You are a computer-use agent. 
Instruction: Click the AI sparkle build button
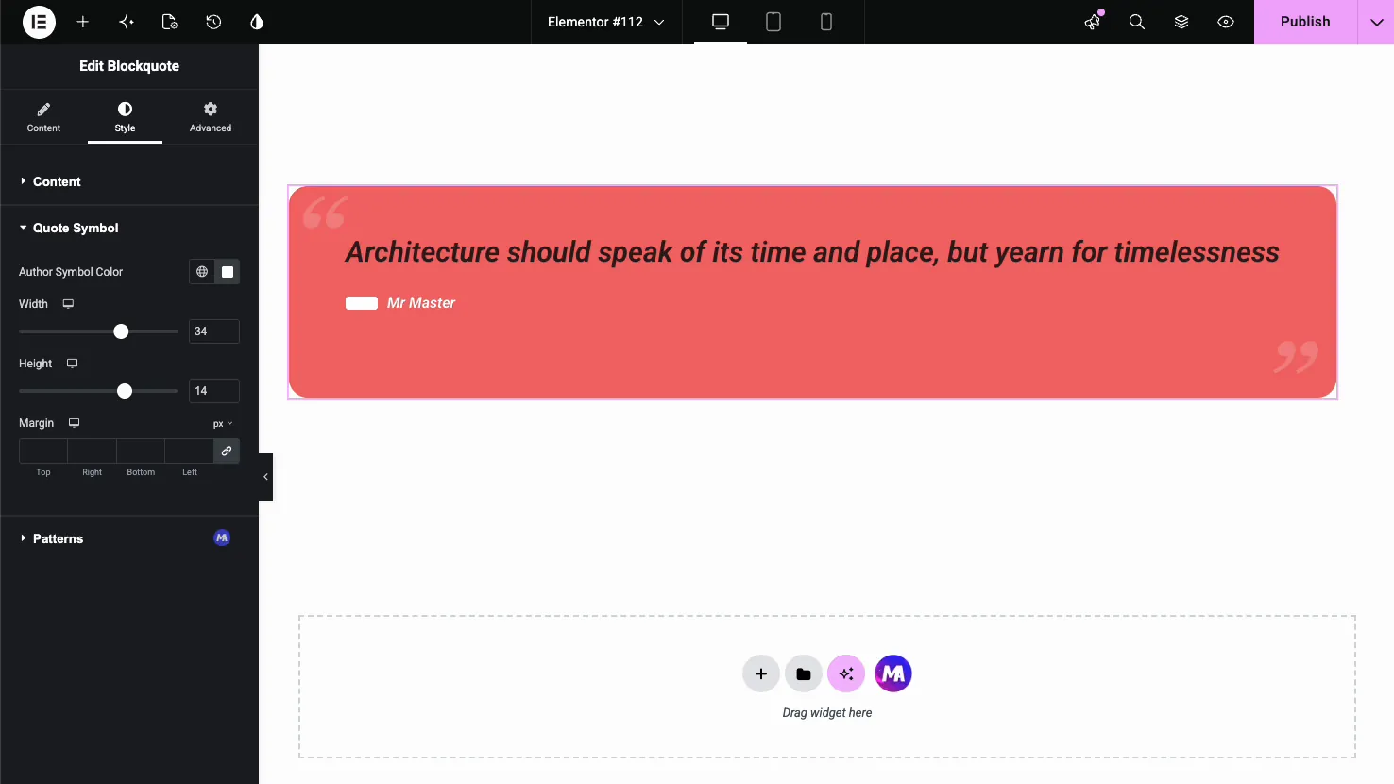point(846,673)
